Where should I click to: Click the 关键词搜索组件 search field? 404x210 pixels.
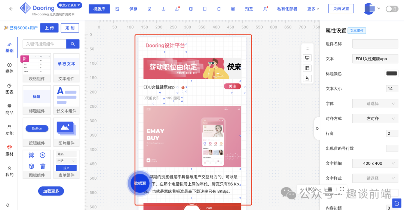[x=44, y=44]
